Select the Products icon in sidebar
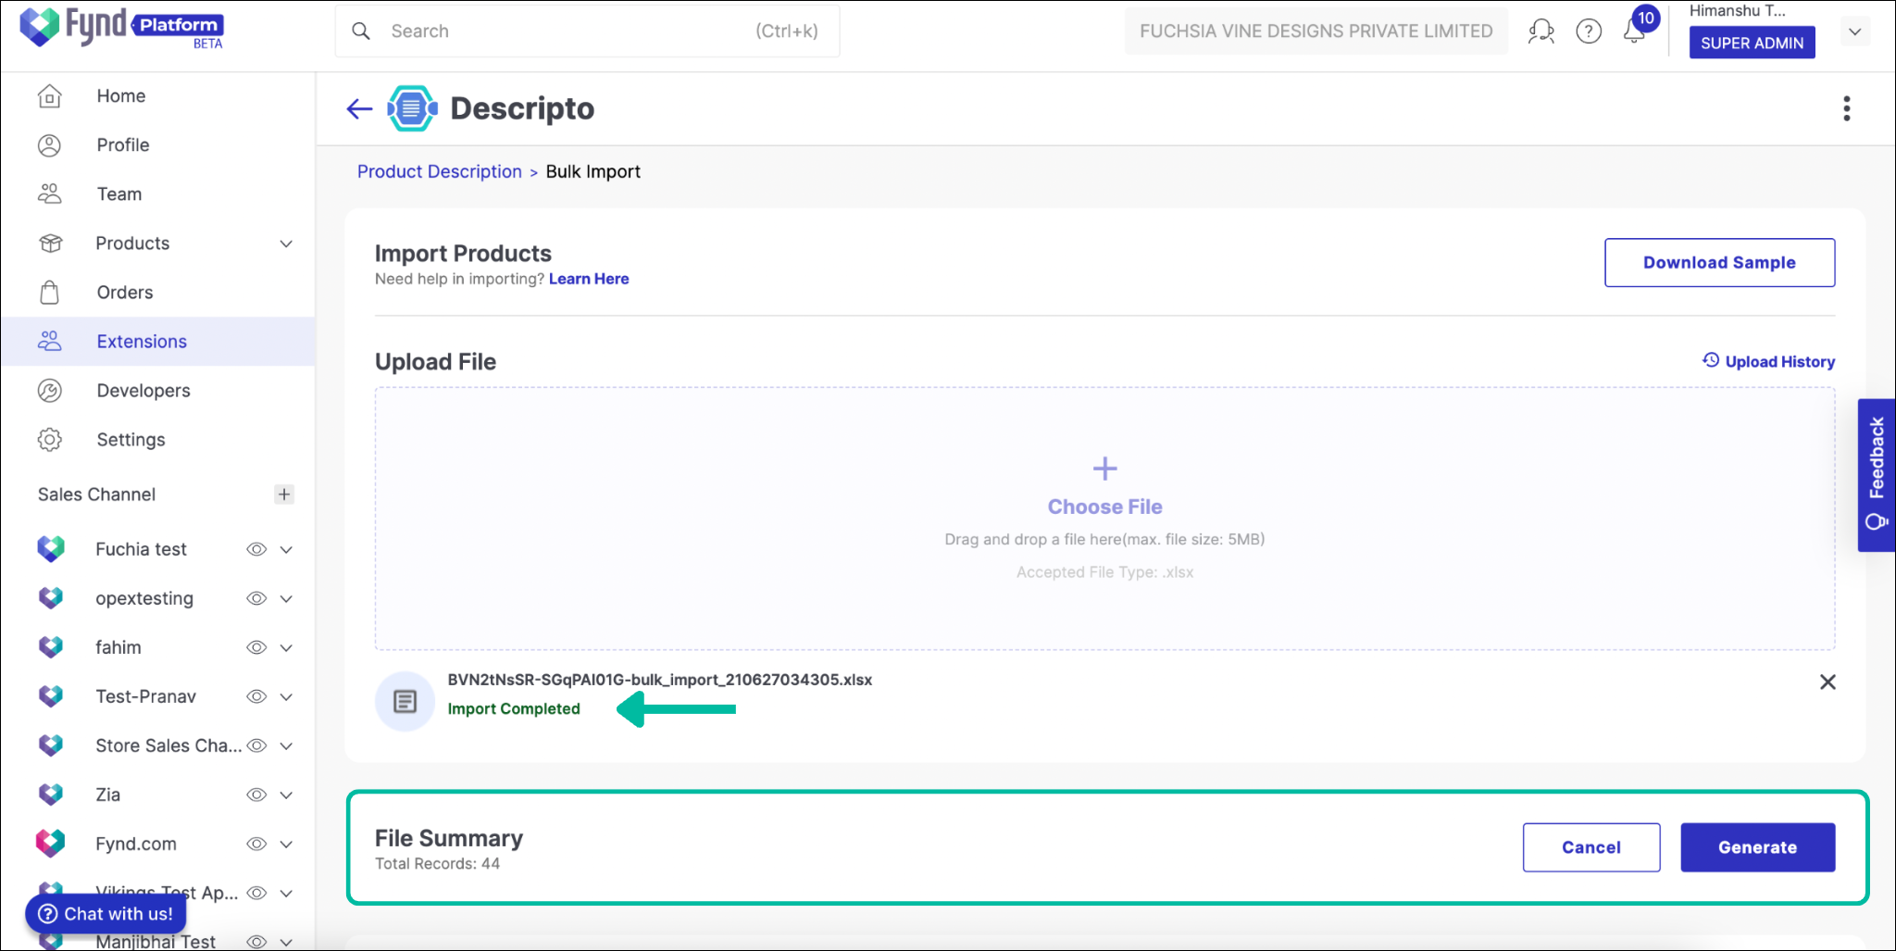Screen dimensions: 1896x951 (x=50, y=243)
